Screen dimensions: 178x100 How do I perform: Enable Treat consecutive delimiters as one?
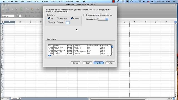(84, 15)
